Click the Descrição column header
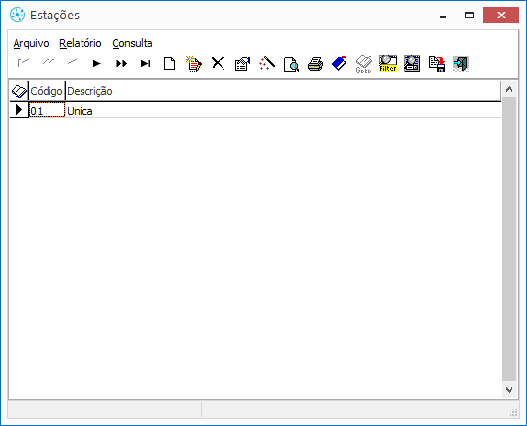Viewport: 527px width, 426px height. (x=89, y=91)
